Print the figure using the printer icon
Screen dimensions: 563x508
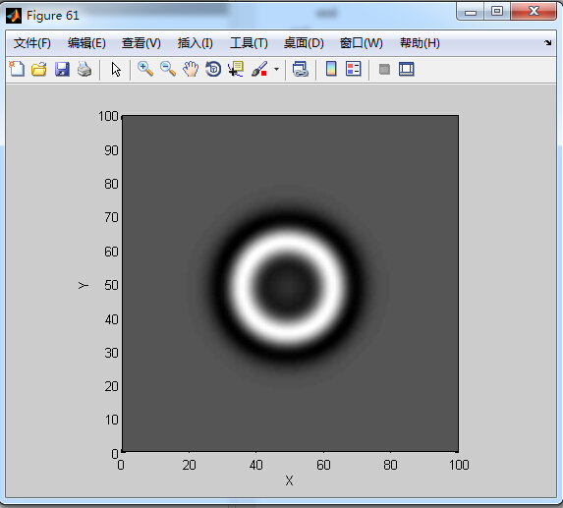(84, 69)
